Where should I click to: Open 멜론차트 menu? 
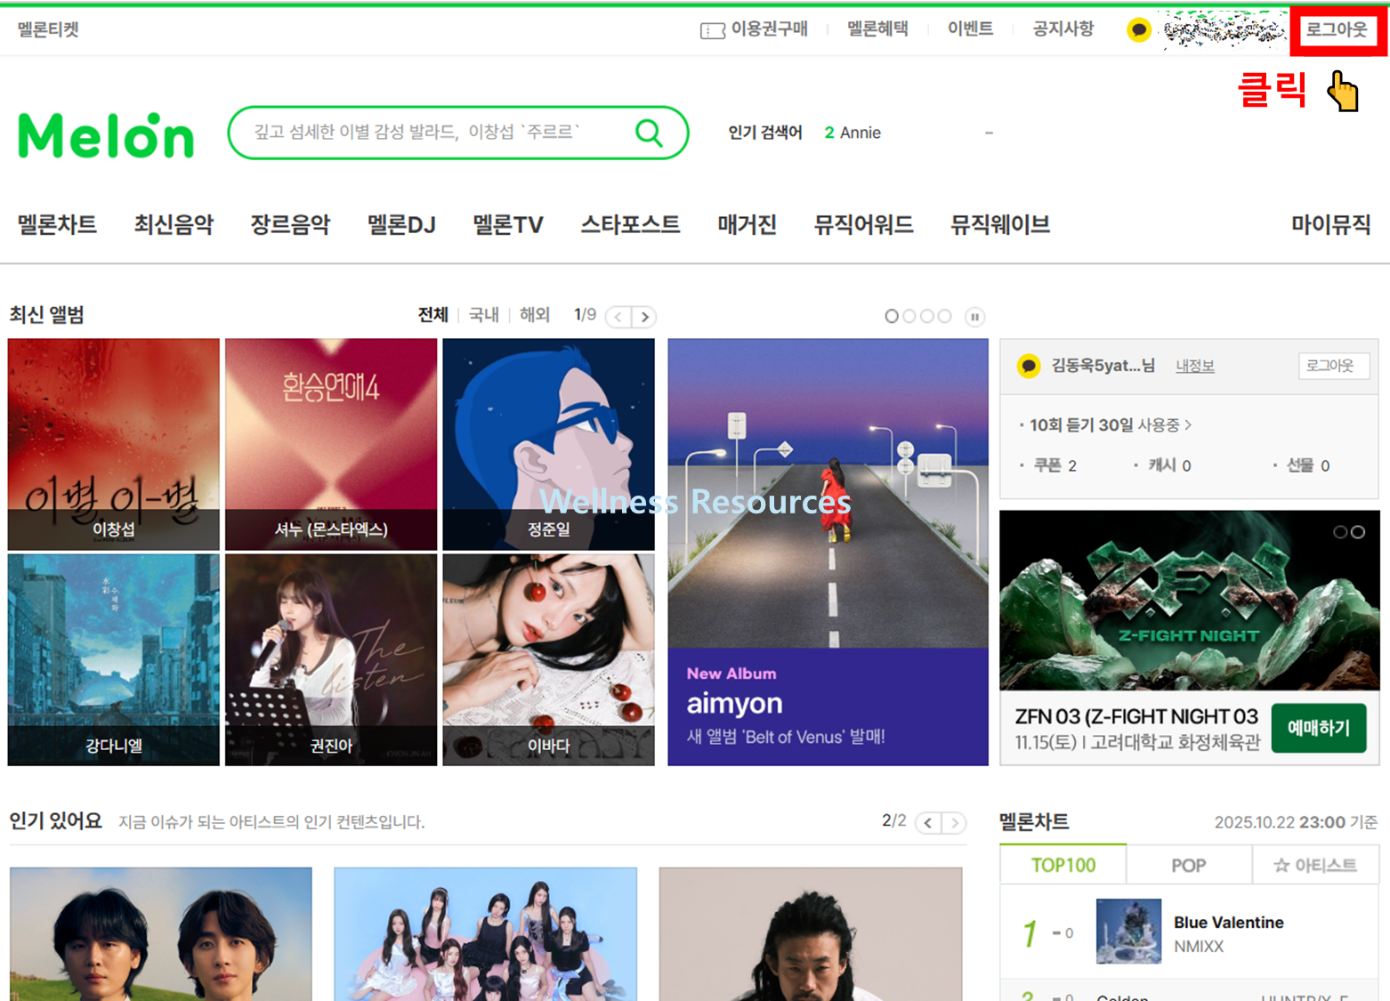click(x=57, y=225)
